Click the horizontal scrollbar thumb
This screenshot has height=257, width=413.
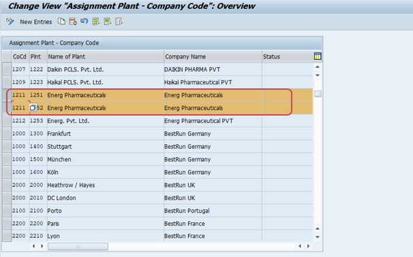click(78, 247)
